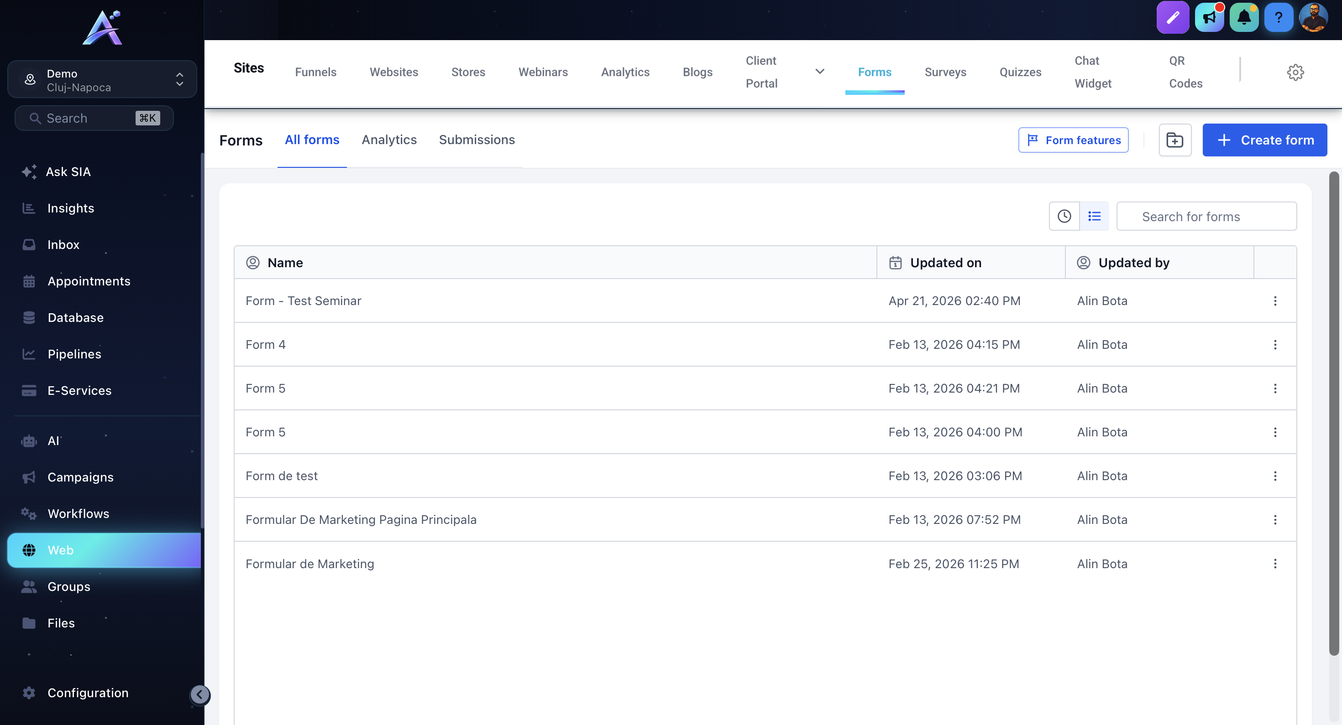Click the Create form button
1342x725 pixels.
pos(1264,140)
